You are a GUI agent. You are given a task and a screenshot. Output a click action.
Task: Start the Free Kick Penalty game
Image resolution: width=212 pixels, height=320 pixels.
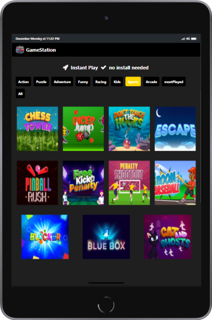[x=83, y=183]
